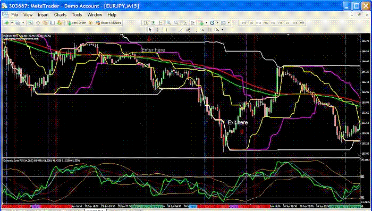Select the H1 timeframe button
This screenshot has height=211, width=372.
click(273, 23)
